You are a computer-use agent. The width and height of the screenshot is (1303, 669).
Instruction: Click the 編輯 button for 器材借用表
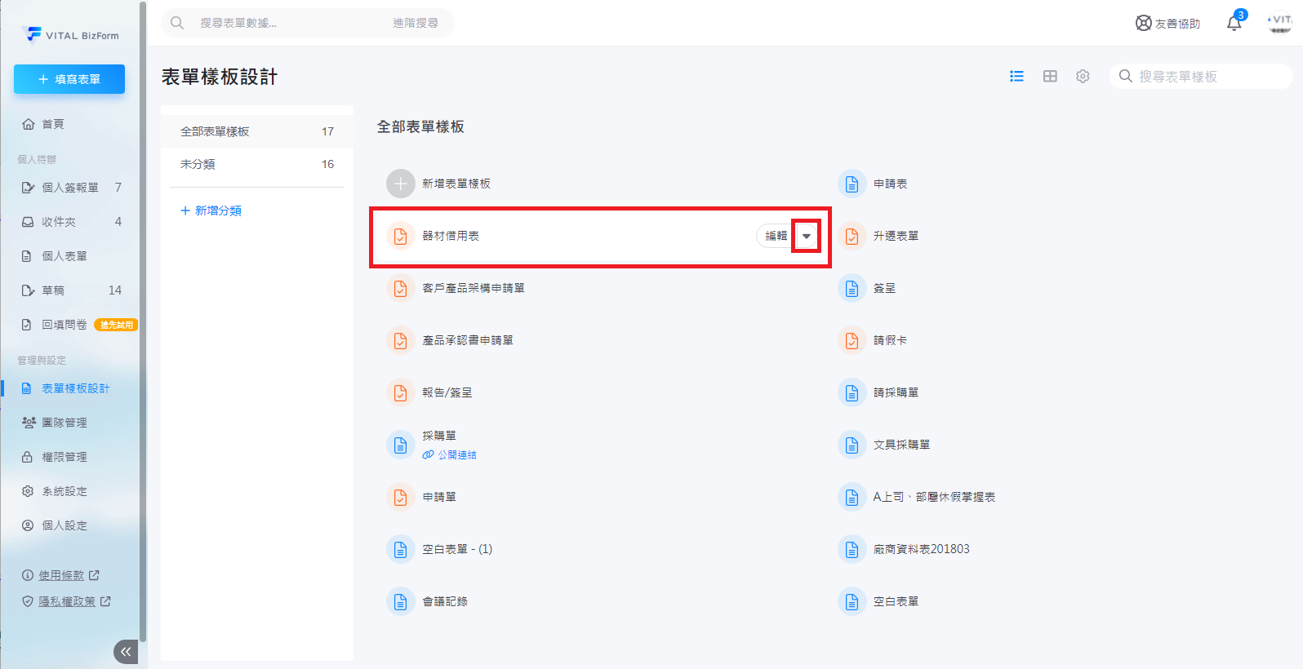click(776, 236)
